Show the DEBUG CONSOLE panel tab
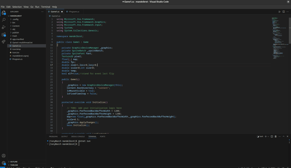Viewport: 291px width, 168px height. pos(78,136)
